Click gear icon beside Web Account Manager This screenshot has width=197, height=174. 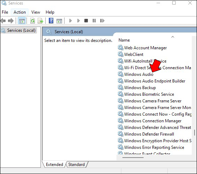tap(121, 48)
